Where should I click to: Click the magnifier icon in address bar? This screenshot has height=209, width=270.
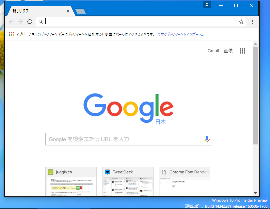pos(40,22)
